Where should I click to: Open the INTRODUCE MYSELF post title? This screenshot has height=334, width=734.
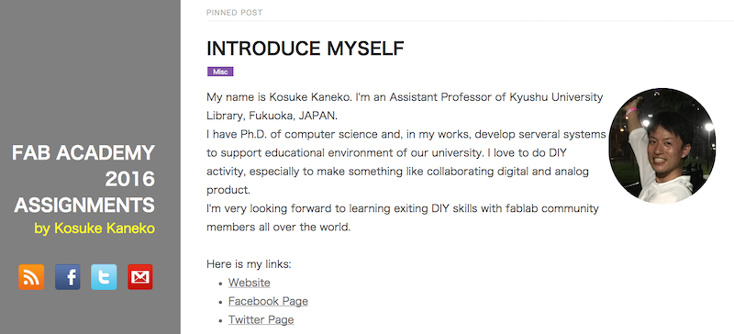(306, 49)
